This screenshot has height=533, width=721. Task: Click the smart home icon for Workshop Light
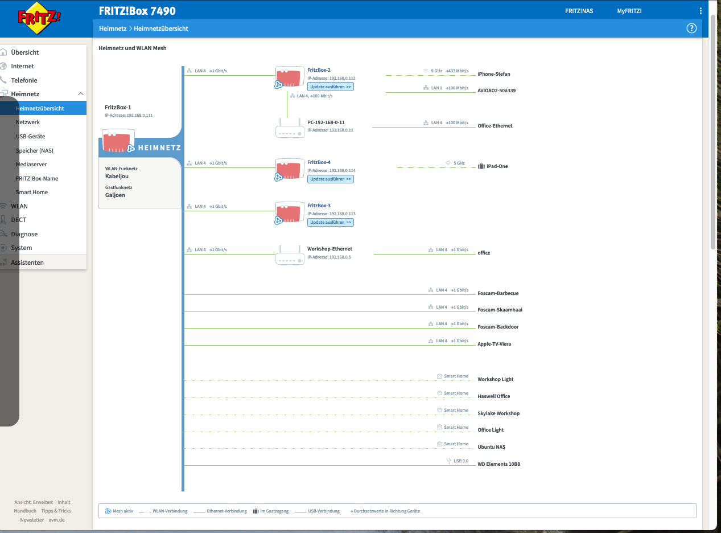pyautogui.click(x=439, y=376)
